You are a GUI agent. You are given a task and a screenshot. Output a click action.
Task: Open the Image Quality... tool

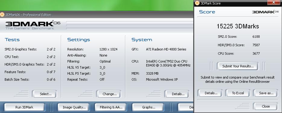point(74,107)
